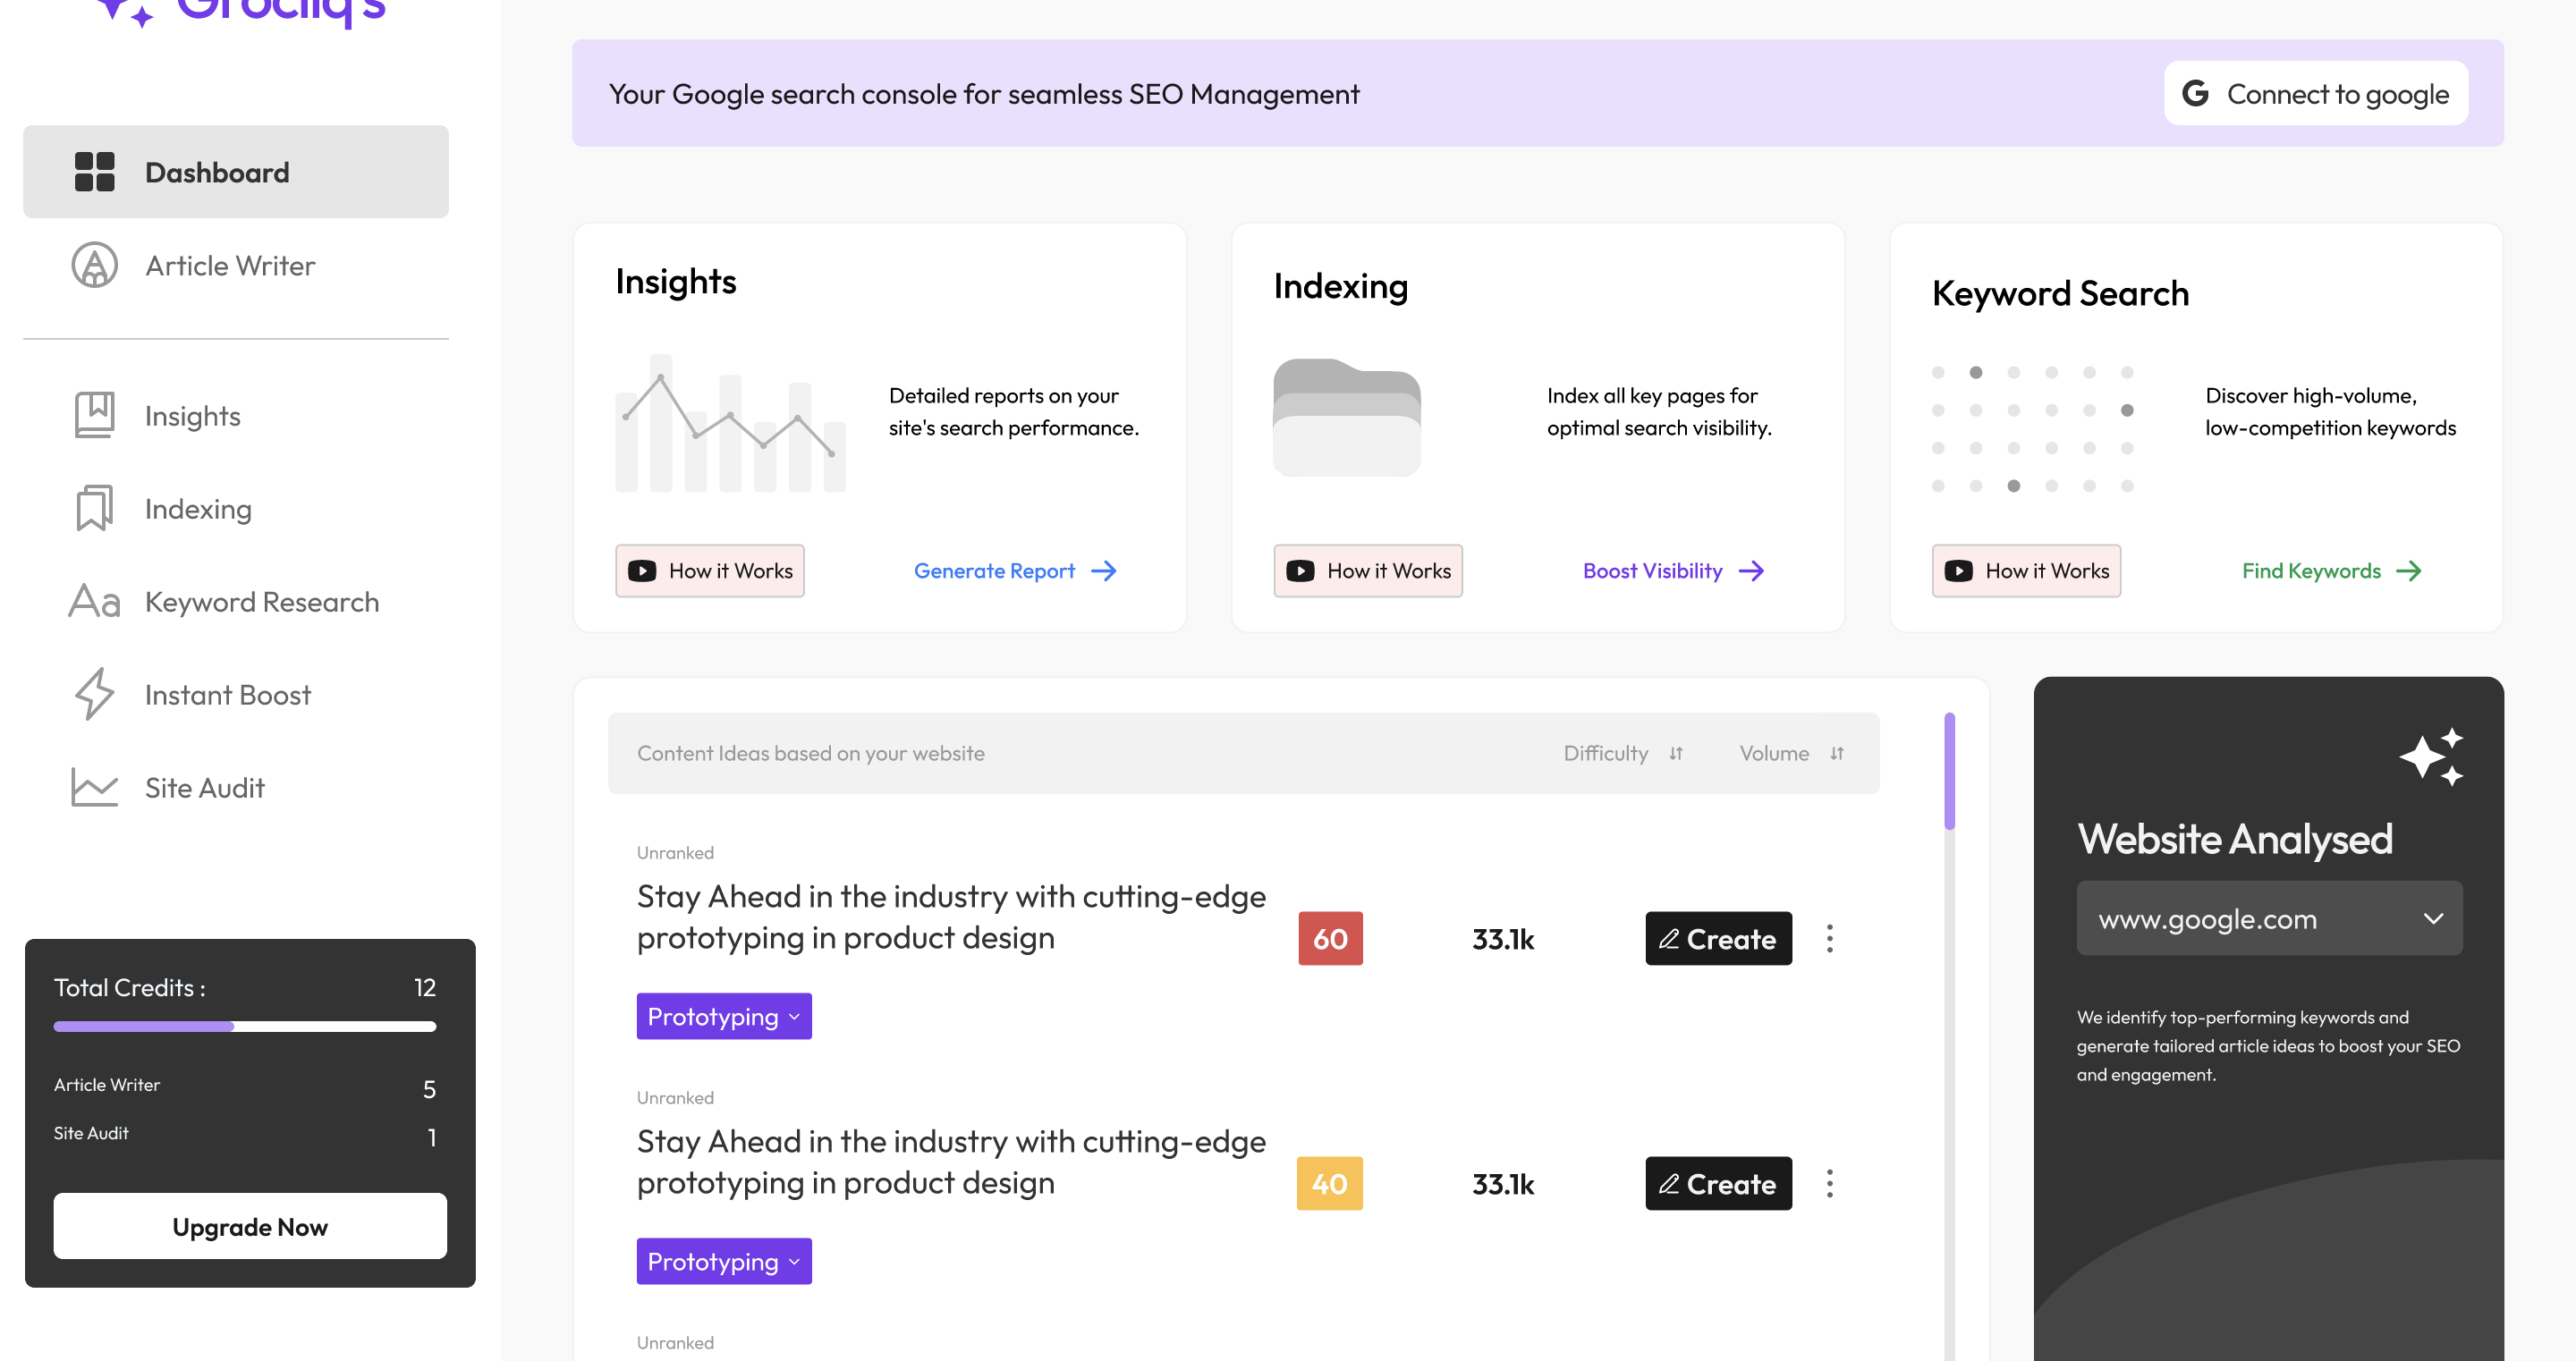Open three-dot menu for second content idea

pyautogui.click(x=1829, y=1183)
